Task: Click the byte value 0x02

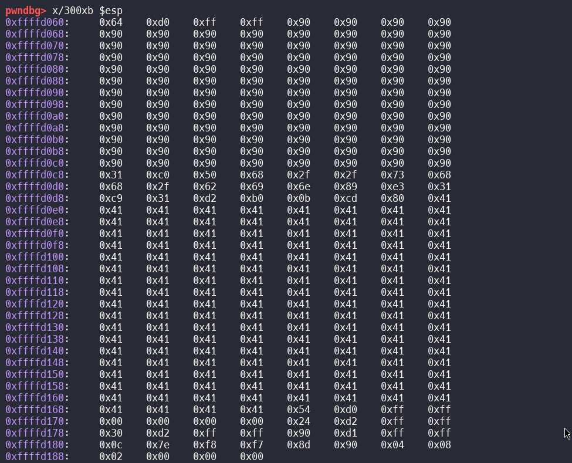Action: (x=111, y=457)
